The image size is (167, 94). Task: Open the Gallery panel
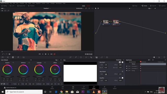tap(4, 6)
